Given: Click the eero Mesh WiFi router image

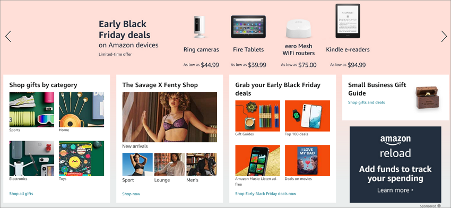Looking at the screenshot, I should [x=299, y=29].
